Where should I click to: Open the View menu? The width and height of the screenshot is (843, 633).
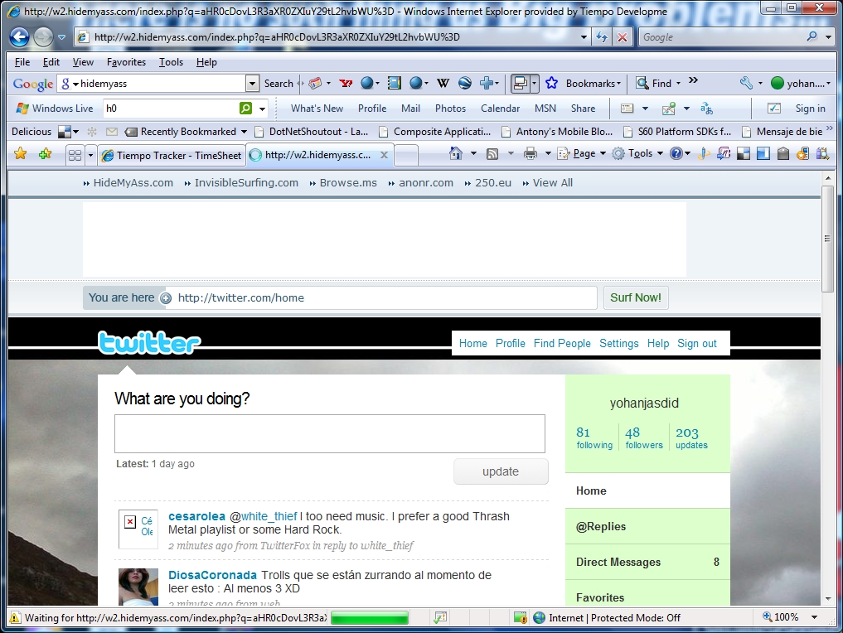[x=83, y=62]
